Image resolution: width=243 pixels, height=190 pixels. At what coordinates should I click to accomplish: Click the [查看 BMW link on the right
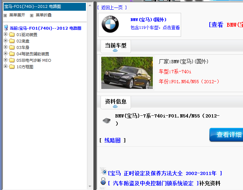[226, 25]
